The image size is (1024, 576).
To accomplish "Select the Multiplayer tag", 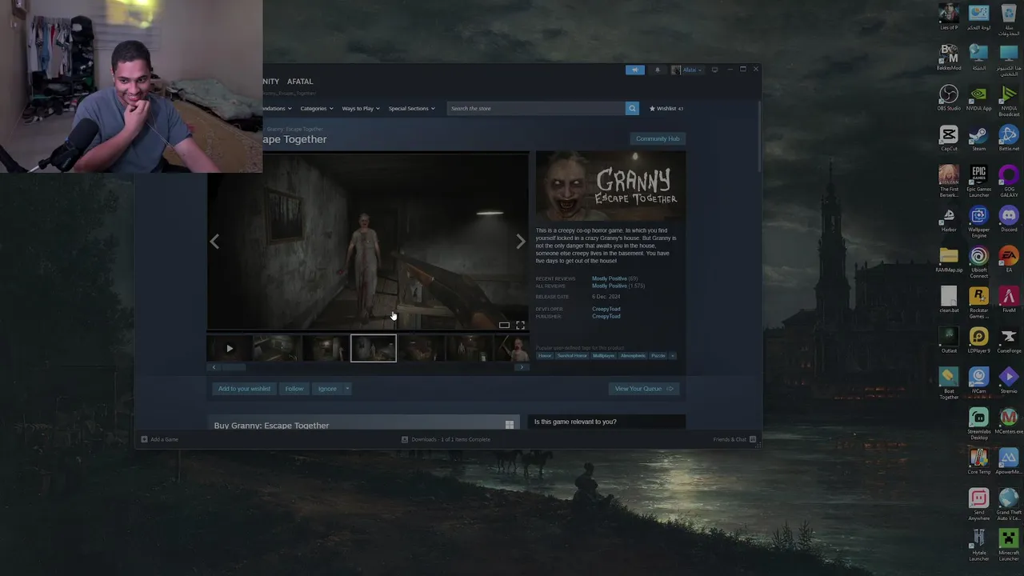I will 604,356.
